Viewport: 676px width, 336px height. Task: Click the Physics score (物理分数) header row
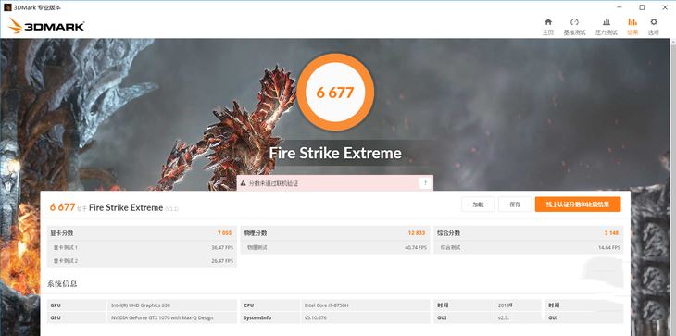pyautogui.click(x=334, y=233)
